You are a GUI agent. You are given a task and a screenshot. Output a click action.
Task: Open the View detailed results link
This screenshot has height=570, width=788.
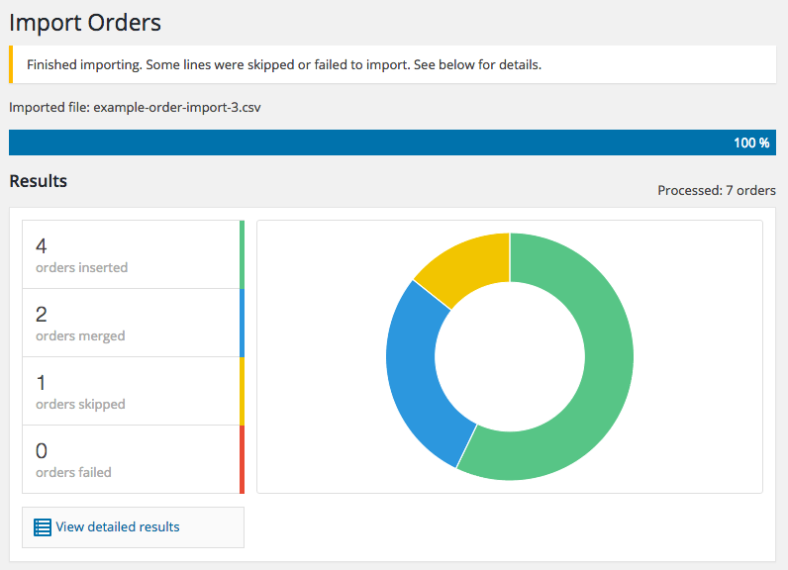click(118, 526)
